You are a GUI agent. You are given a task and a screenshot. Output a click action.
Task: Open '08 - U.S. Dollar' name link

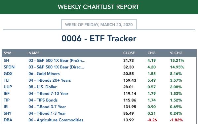42,87
